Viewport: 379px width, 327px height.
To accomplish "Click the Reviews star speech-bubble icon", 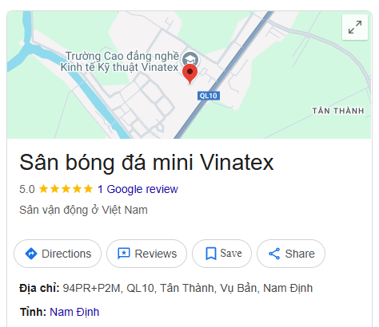I will pos(124,254).
